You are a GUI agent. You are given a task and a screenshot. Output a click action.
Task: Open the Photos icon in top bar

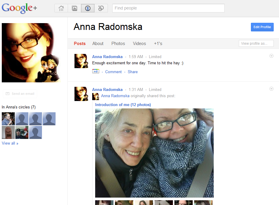coord(74,8)
